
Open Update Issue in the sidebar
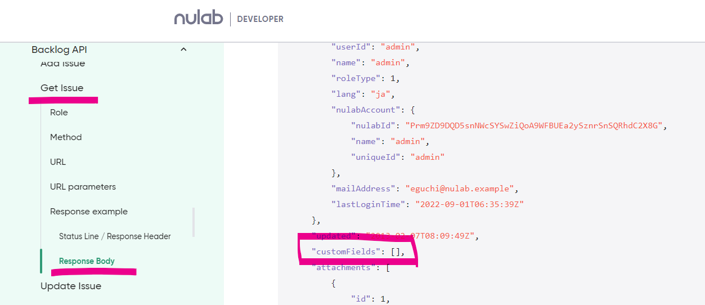coord(71,286)
